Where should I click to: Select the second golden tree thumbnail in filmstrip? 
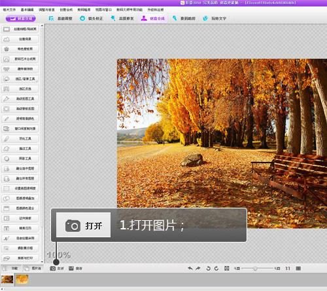tap(22, 279)
